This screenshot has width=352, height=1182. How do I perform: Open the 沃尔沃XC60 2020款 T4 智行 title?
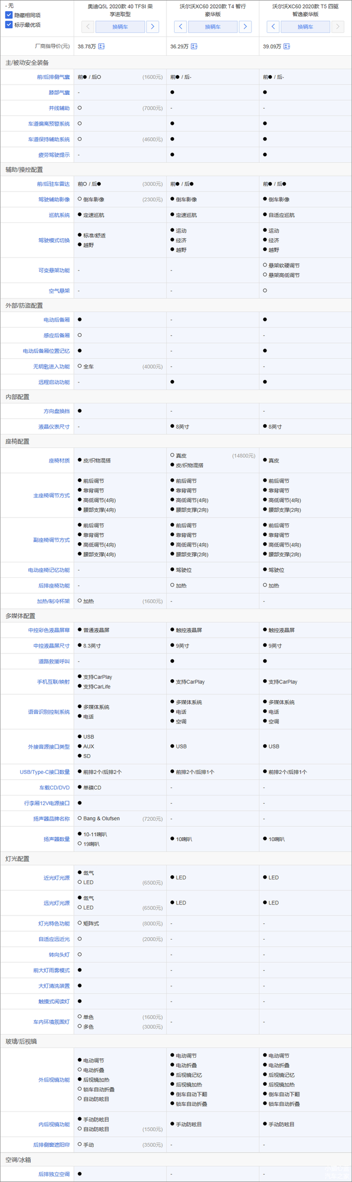pos(213,11)
